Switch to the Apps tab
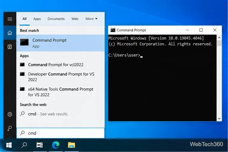The width and height of the screenshot is (228, 152). click(37, 19)
